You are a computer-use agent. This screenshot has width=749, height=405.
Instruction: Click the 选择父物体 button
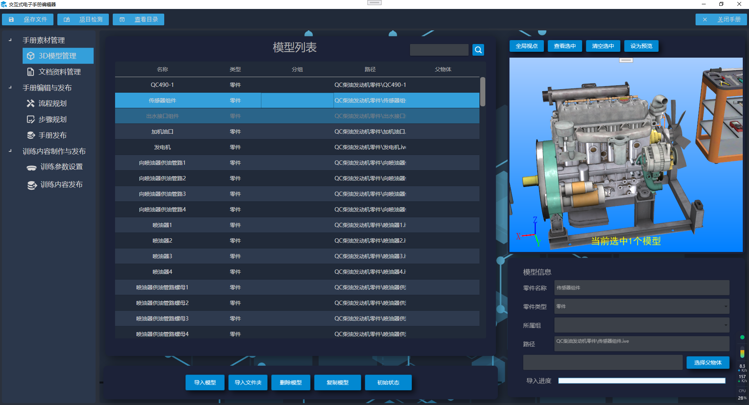708,363
